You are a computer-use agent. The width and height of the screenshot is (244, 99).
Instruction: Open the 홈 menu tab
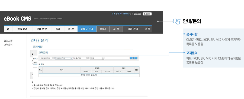pos(8,29)
